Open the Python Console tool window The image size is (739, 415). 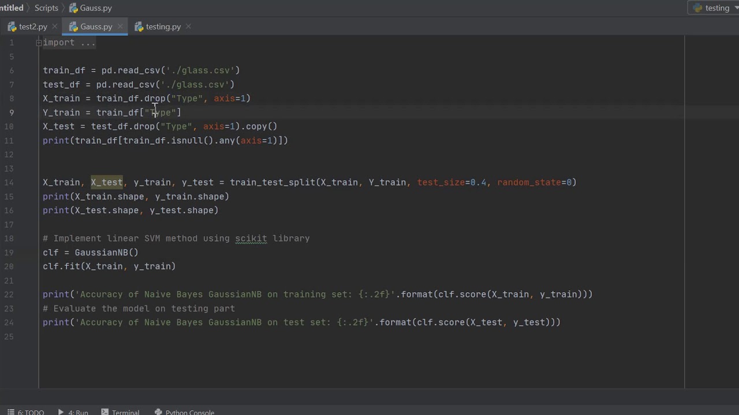[184, 412]
